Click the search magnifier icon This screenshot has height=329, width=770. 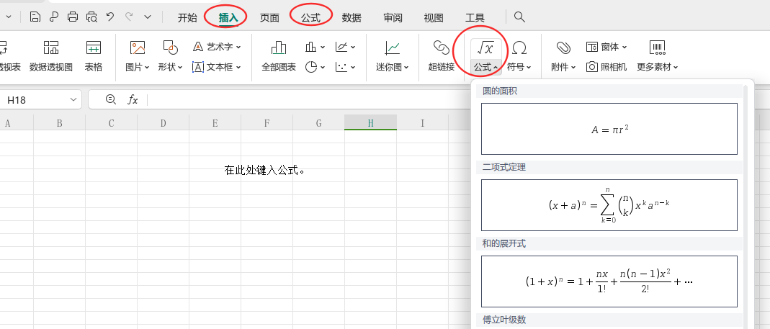[519, 17]
